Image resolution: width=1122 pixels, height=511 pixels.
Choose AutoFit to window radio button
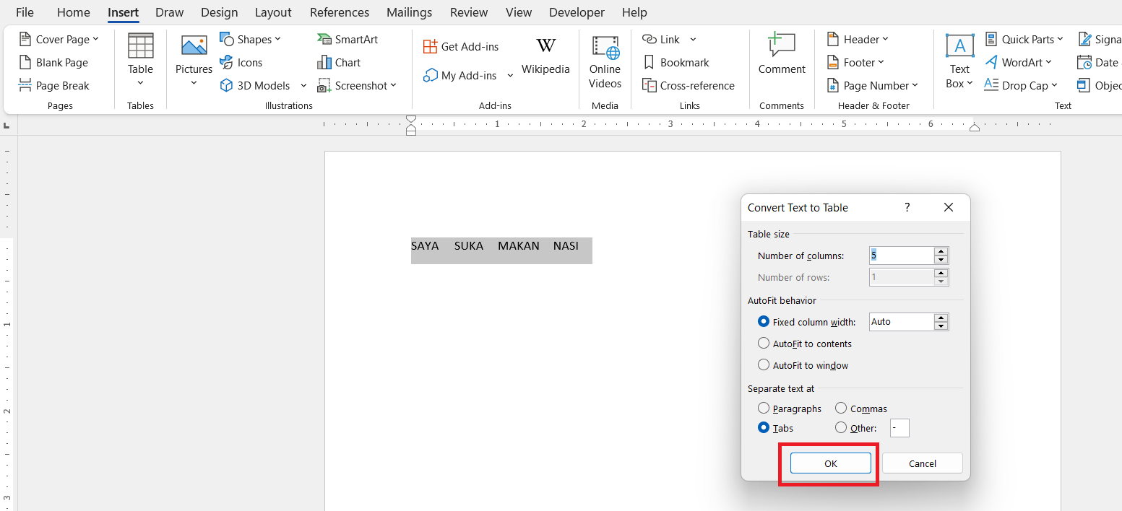click(x=764, y=365)
